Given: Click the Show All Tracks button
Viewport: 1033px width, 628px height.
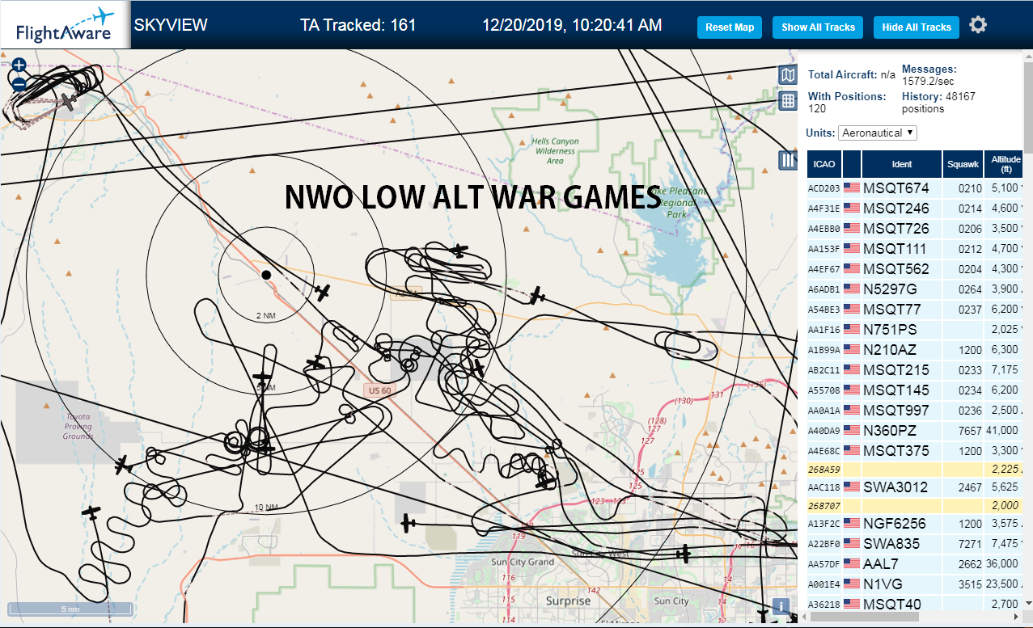Looking at the screenshot, I should 818,27.
